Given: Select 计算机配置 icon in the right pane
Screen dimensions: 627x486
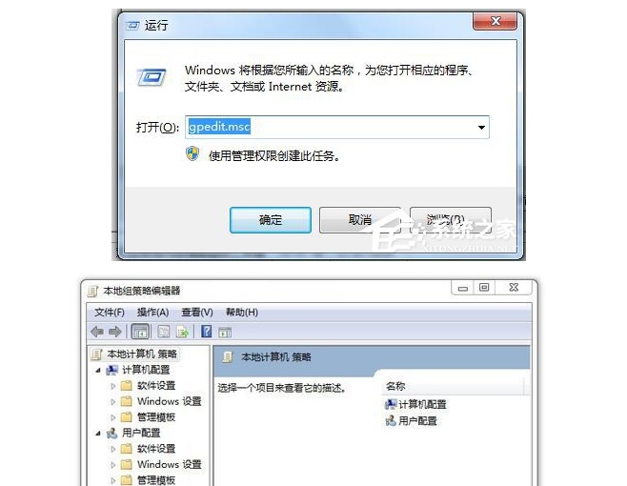Looking at the screenshot, I should (391, 404).
